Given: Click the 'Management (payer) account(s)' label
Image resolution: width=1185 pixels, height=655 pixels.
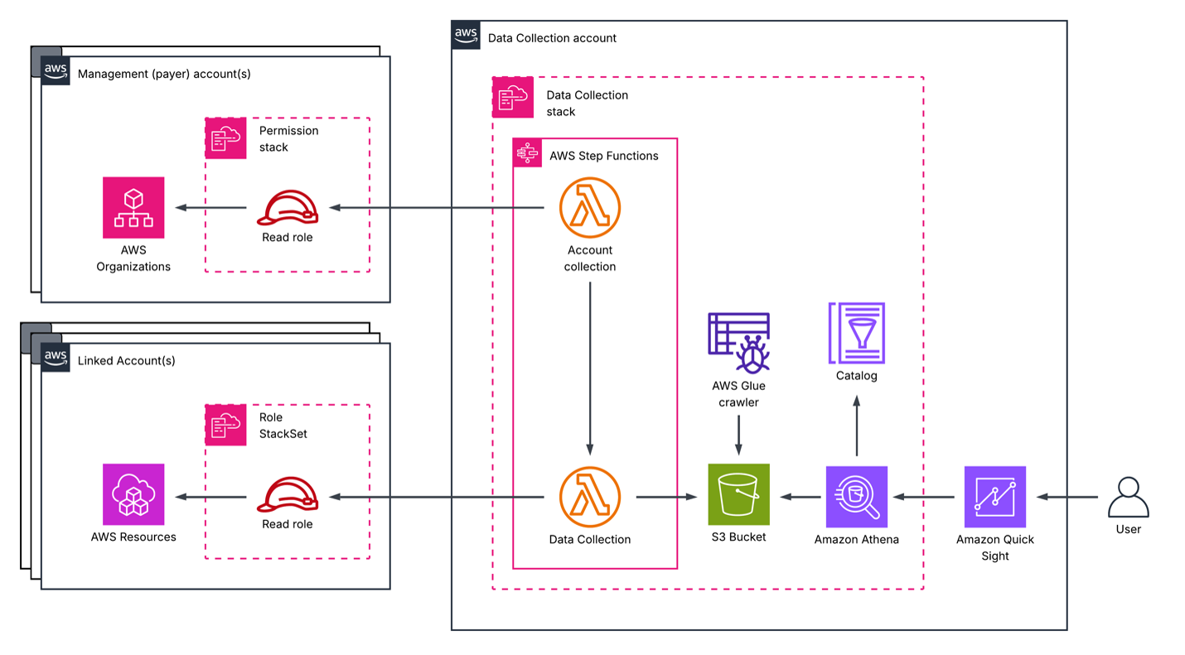Looking at the screenshot, I should [164, 74].
